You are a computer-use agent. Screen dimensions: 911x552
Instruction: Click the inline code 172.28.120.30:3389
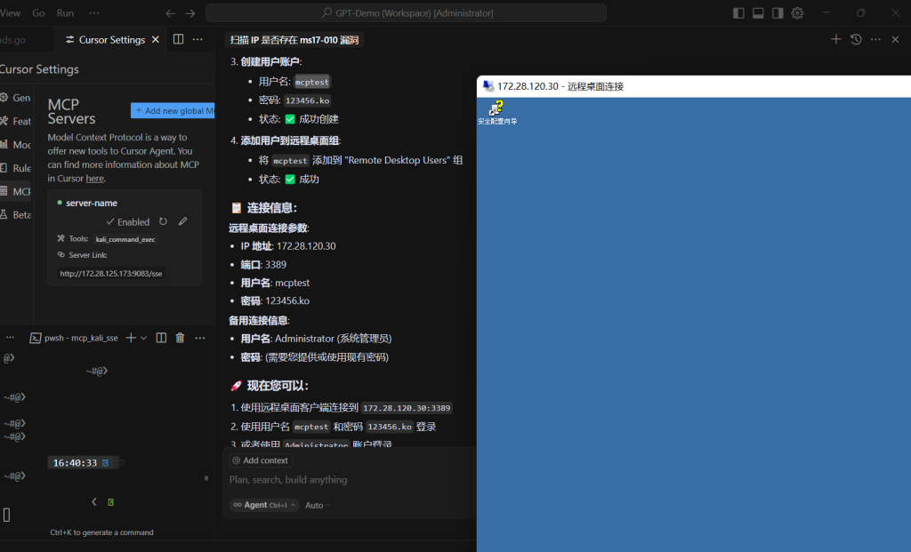[x=407, y=408]
